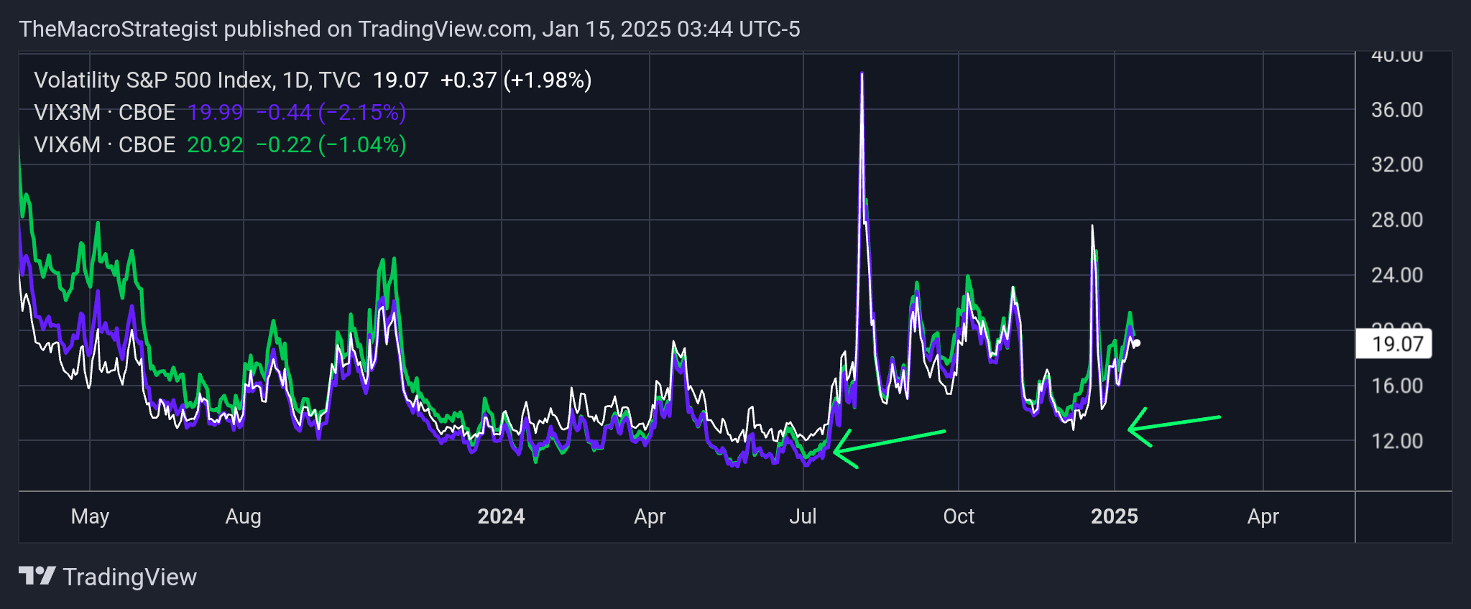Click the 16.00 price axis label
This screenshot has width=1471, height=609.
(x=1397, y=386)
